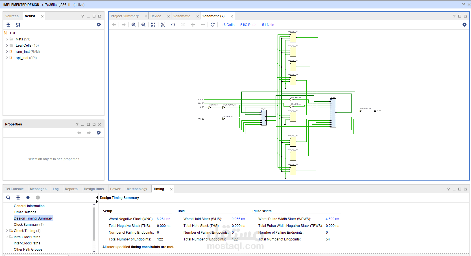471x256 pixels.
Task: Expand Check Timing (4) node
Action: coord(7,231)
